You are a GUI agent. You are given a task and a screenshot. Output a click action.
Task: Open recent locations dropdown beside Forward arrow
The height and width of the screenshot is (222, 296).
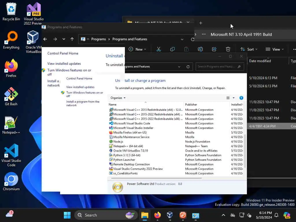tap(64, 39)
